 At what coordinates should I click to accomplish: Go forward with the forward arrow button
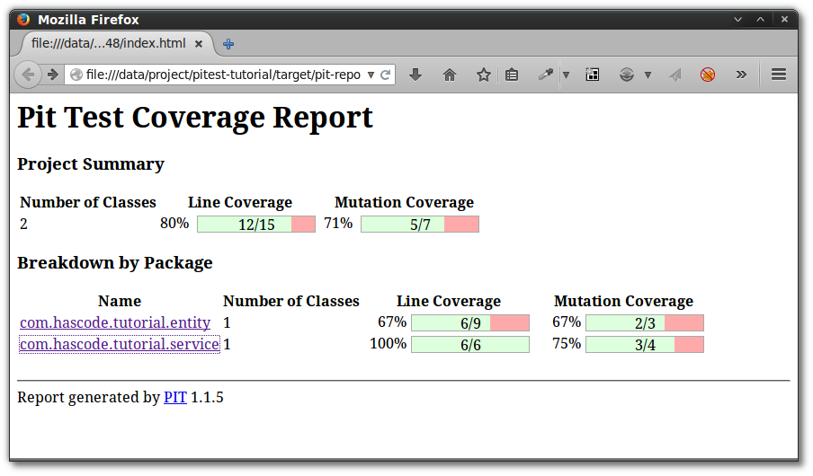click(x=52, y=75)
